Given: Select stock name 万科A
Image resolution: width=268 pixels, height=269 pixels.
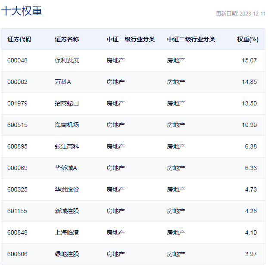Looking at the screenshot, I should click(63, 82).
